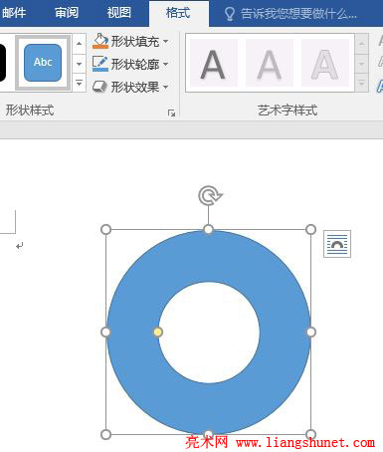Click the right-middle sizing handle

310,332
